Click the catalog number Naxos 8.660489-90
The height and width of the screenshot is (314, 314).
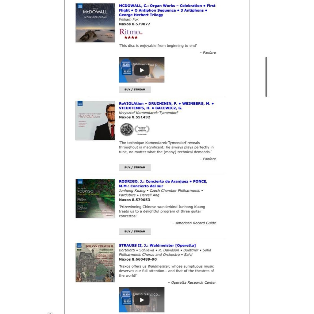tap(138, 259)
